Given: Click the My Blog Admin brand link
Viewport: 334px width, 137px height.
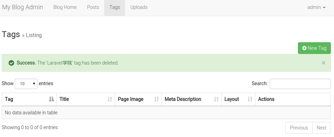Looking at the screenshot, I should point(23,7).
